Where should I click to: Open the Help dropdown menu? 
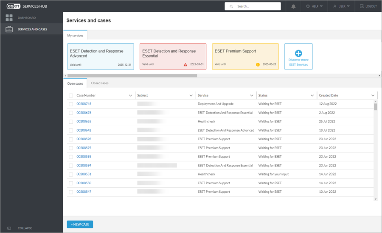coord(315,6)
